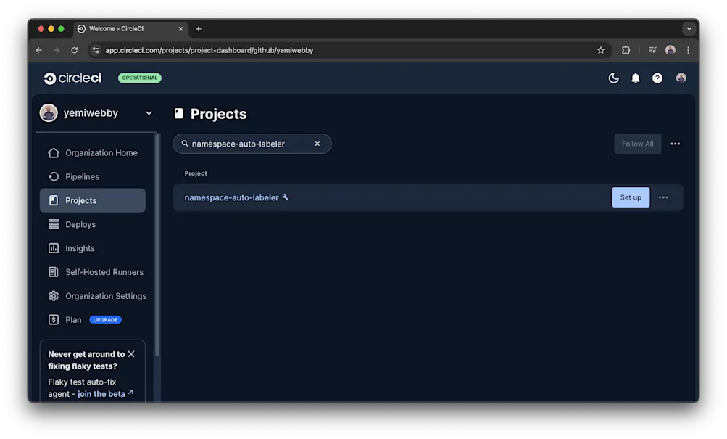This screenshot has height=439, width=727.
Task: Open the three-dot menu beside Follow All
Action: [x=675, y=143]
